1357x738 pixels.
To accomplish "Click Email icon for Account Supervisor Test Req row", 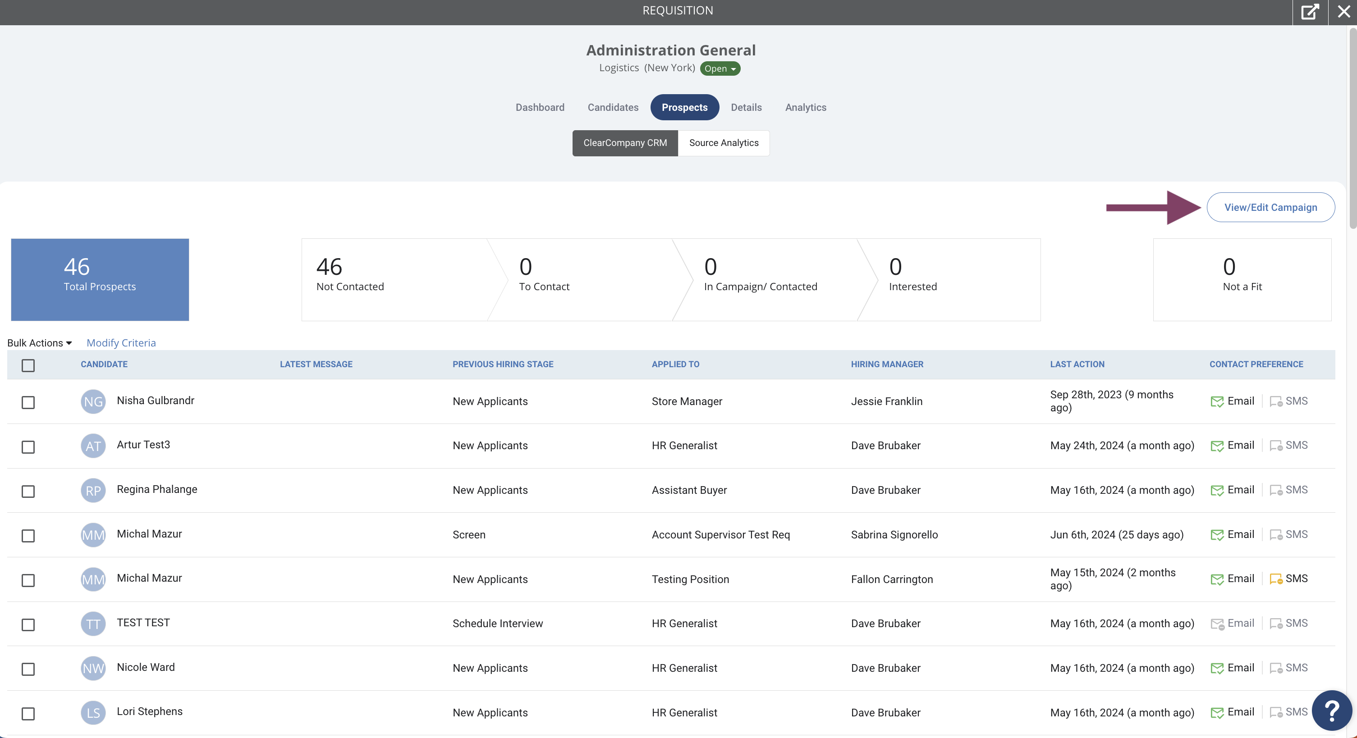I will [x=1217, y=535].
